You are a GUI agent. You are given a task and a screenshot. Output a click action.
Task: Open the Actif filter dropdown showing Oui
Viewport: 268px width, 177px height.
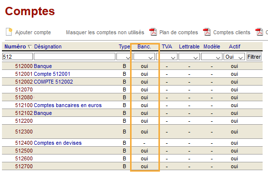tap(234, 57)
